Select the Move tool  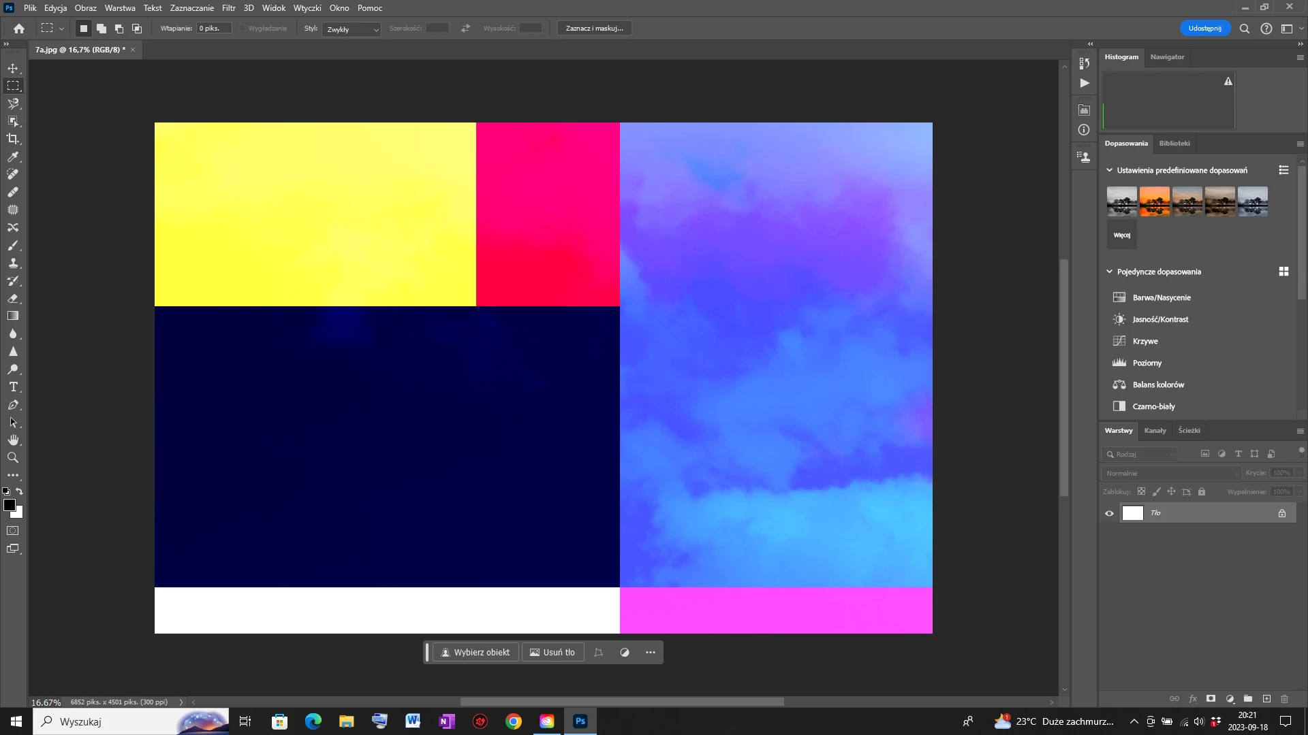(13, 68)
